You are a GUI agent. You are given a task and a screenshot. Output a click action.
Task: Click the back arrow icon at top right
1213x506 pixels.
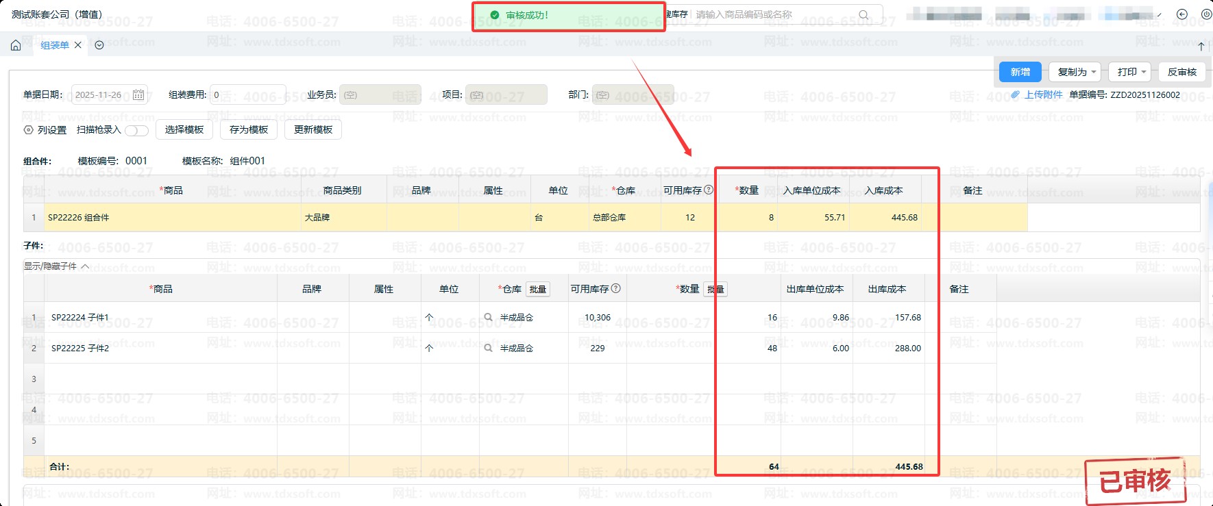point(1182,14)
